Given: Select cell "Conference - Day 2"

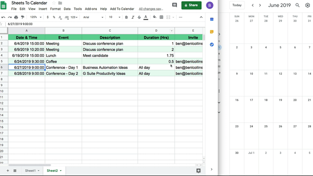Looking at the screenshot, I should click(64, 73).
